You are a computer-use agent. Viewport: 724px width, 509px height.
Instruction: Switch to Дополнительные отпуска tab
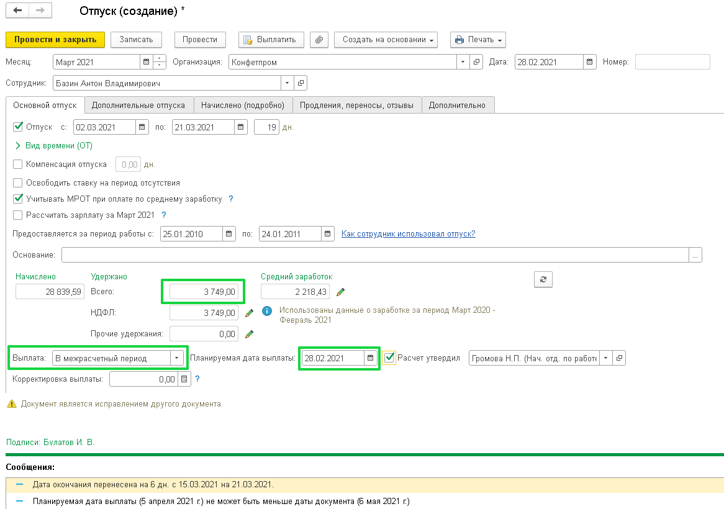[x=138, y=105]
